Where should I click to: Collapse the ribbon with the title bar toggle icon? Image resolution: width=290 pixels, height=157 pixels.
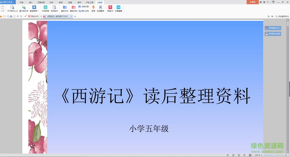click(273, 2)
